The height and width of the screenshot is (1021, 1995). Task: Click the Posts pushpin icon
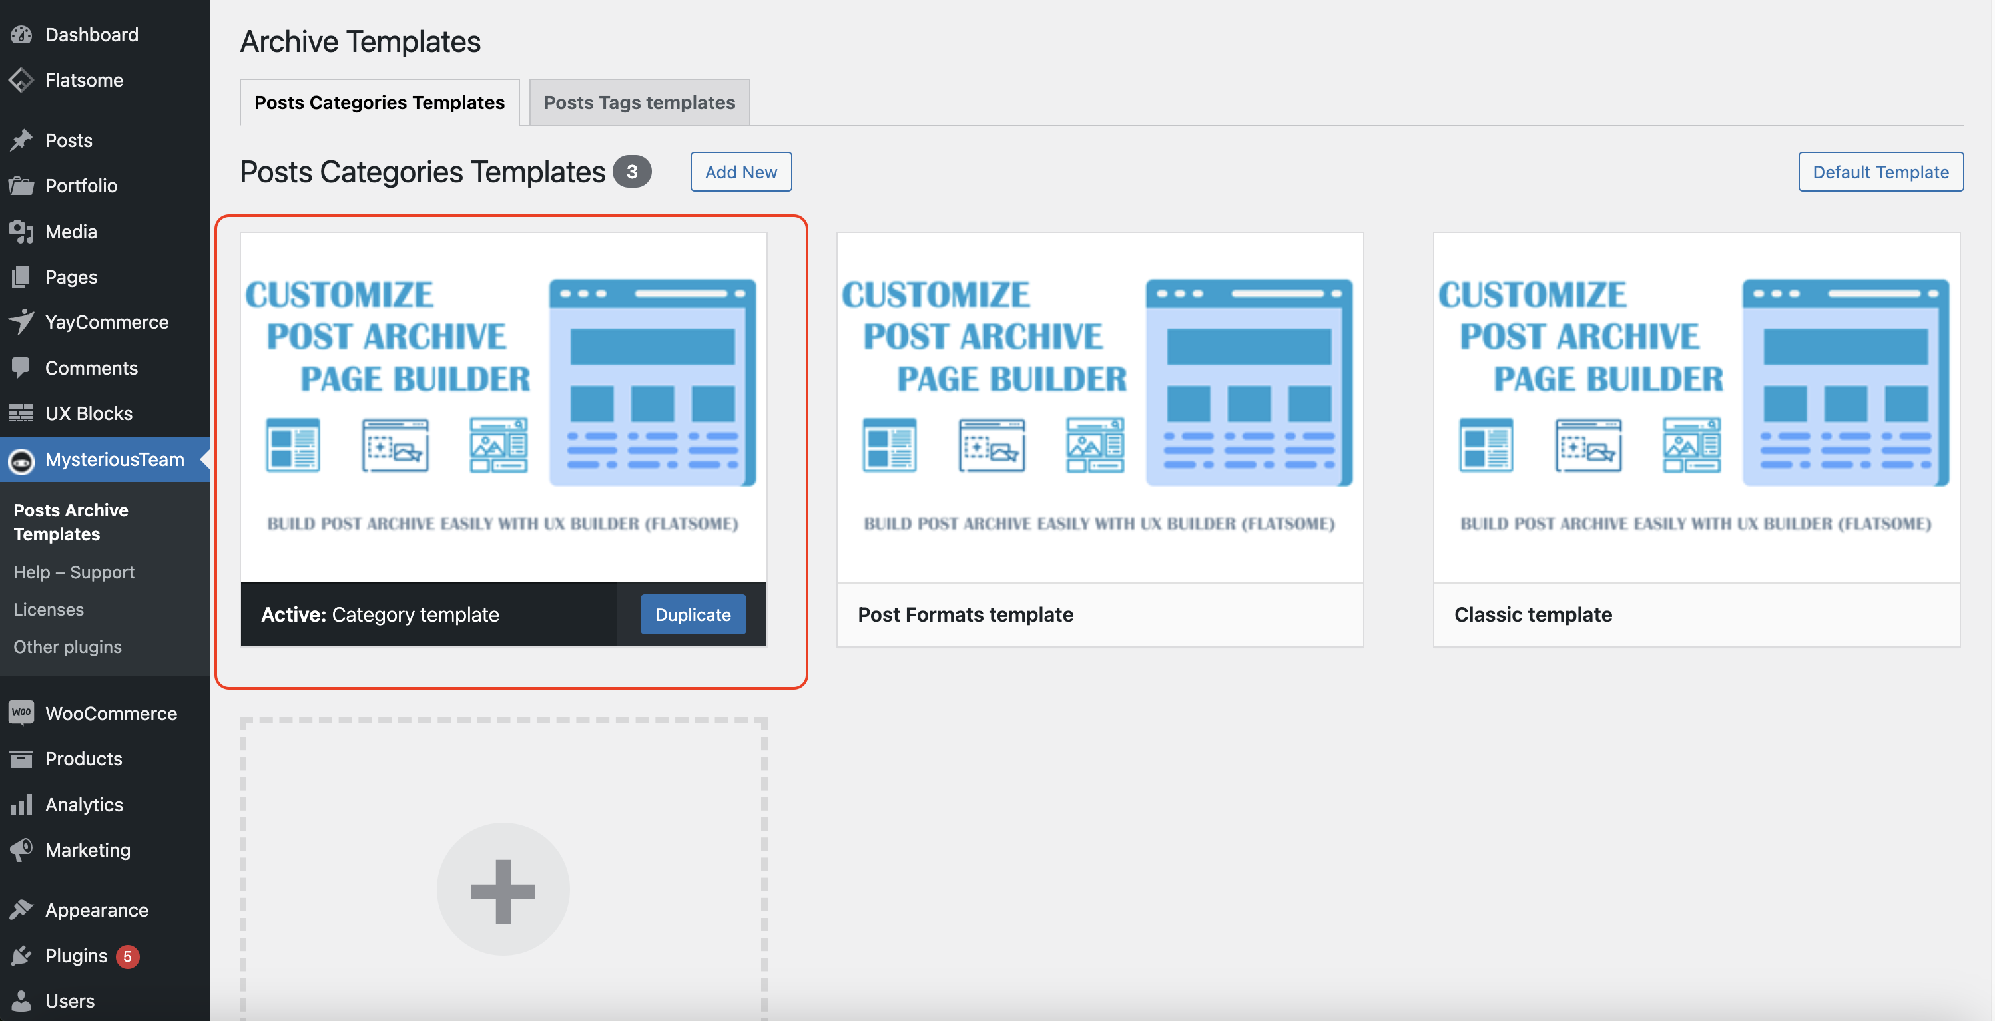(22, 140)
